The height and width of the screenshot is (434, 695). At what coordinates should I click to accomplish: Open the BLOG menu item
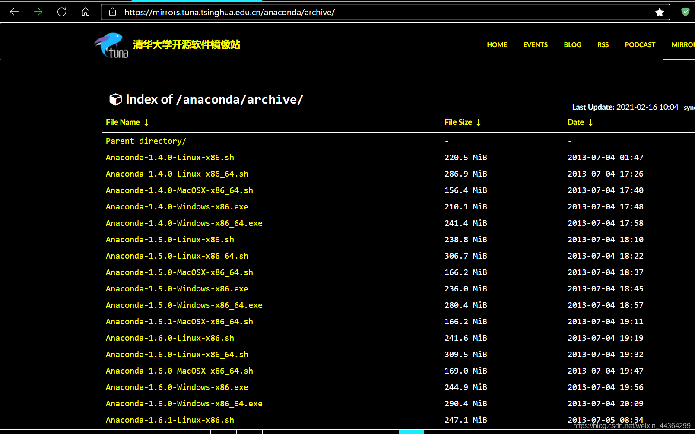tap(572, 45)
